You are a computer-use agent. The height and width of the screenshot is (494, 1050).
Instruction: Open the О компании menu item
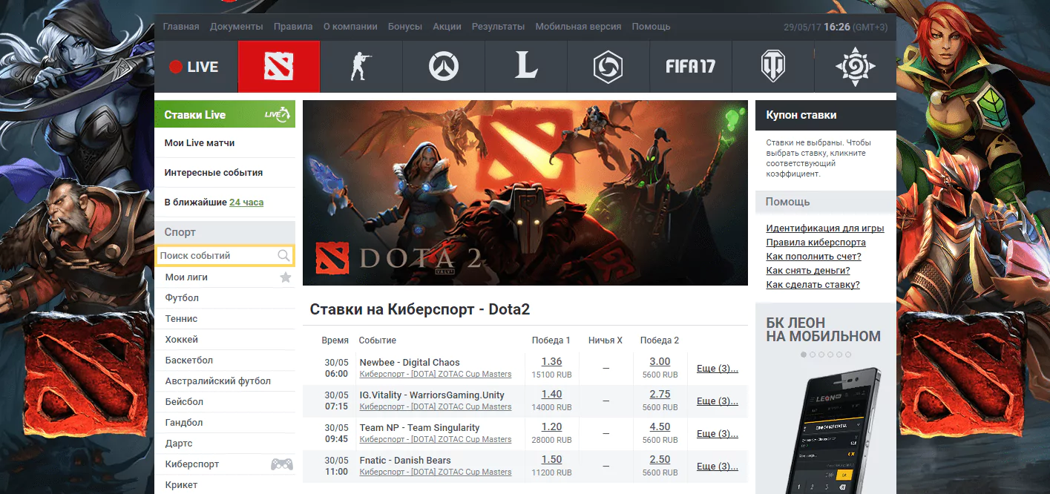350,26
